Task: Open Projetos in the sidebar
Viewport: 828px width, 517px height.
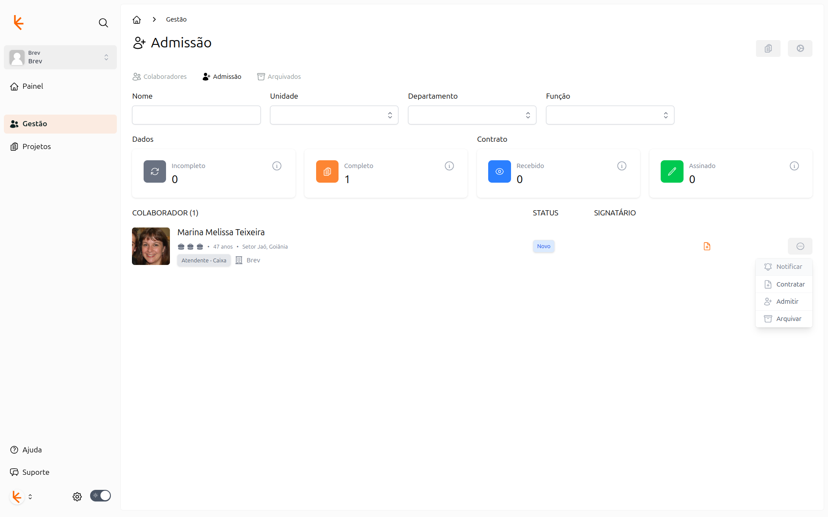Action: tap(37, 146)
